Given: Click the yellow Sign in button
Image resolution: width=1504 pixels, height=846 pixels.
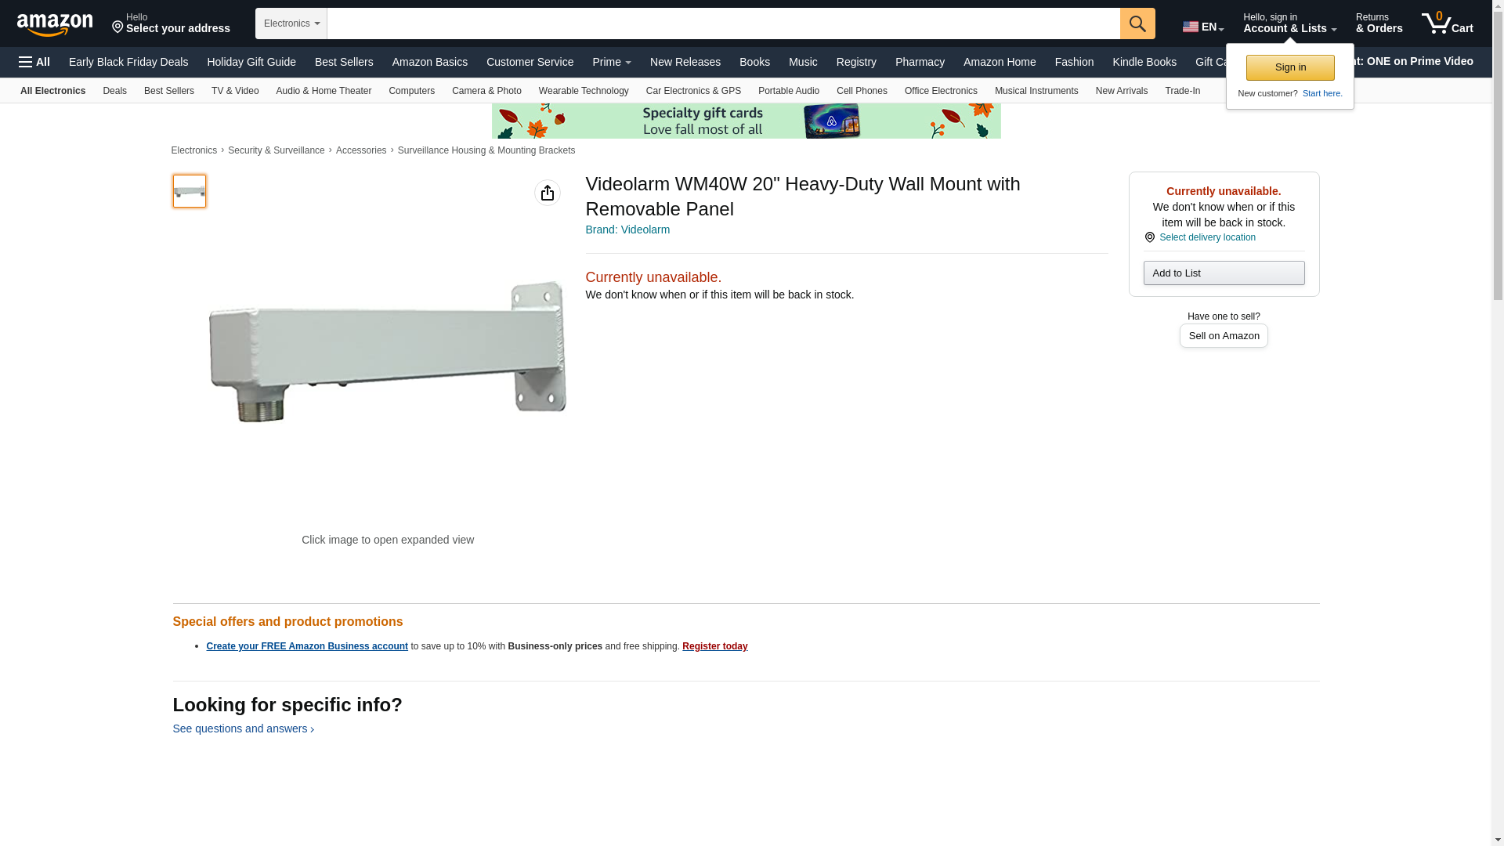Looking at the screenshot, I should (1289, 67).
